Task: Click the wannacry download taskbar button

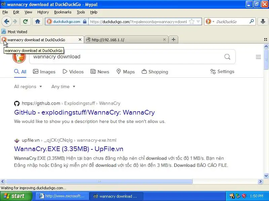Action: click(116, 196)
